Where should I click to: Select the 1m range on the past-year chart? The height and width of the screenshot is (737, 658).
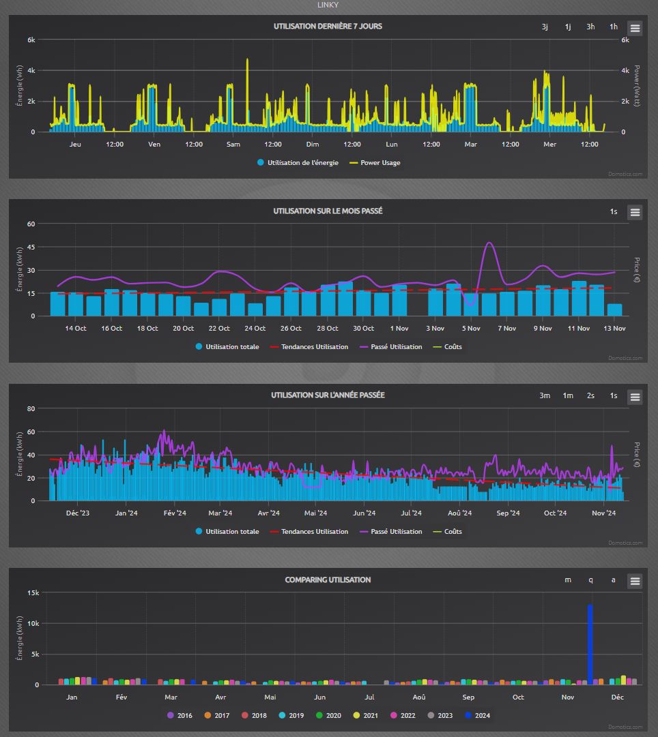coord(568,395)
